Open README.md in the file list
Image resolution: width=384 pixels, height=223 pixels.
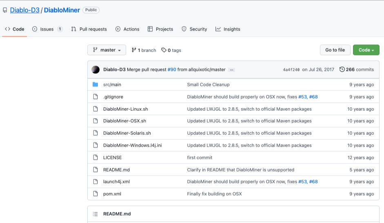117,170
